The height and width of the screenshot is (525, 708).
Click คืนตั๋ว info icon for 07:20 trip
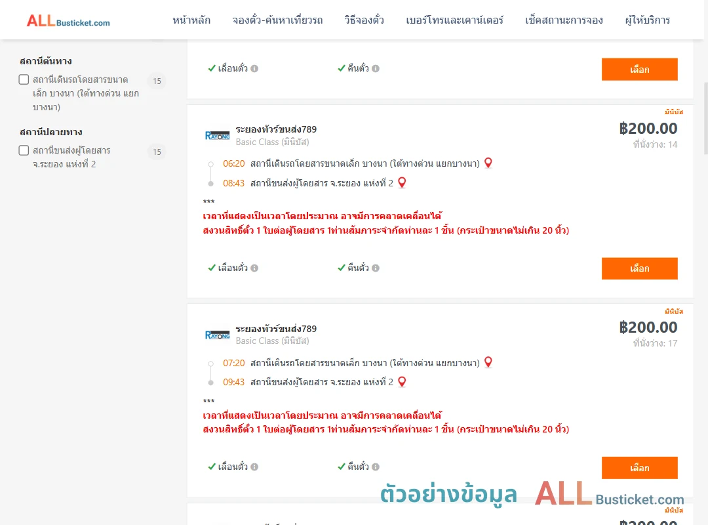coord(376,467)
